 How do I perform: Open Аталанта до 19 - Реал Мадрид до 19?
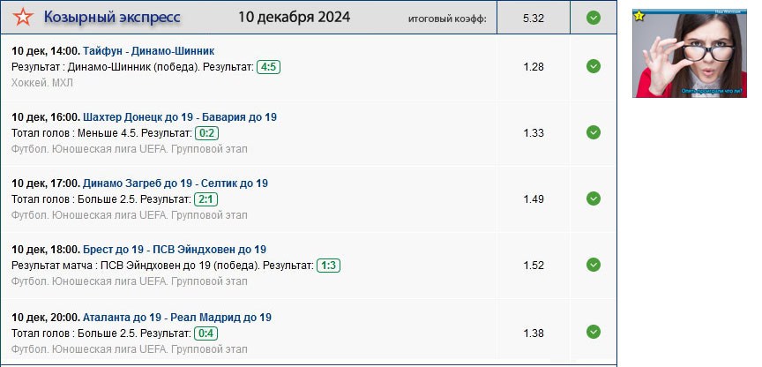click(177, 318)
